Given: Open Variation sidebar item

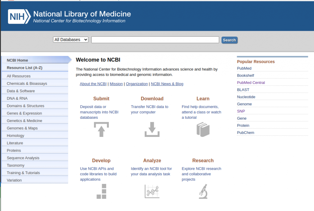Looking at the screenshot, I should pos(35,180).
